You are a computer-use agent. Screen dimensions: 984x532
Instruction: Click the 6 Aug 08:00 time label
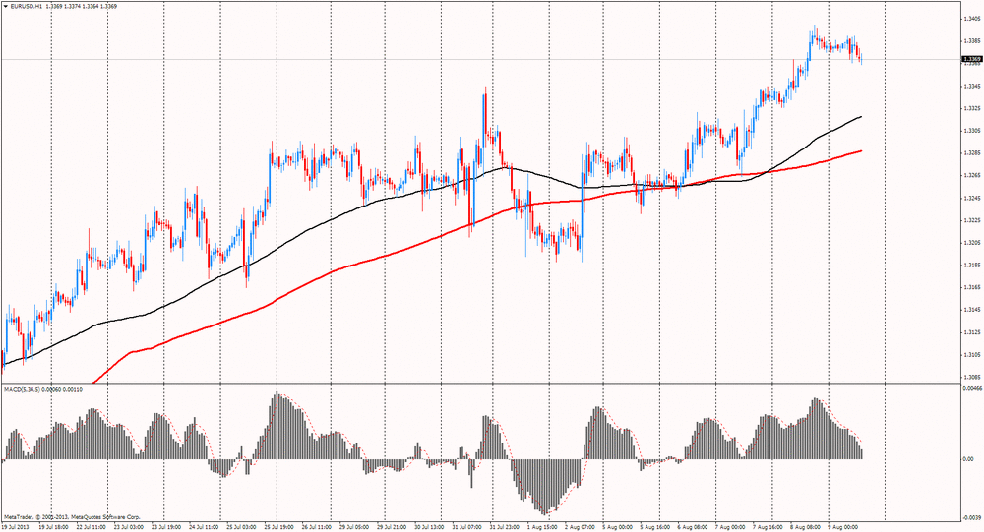pos(692,528)
